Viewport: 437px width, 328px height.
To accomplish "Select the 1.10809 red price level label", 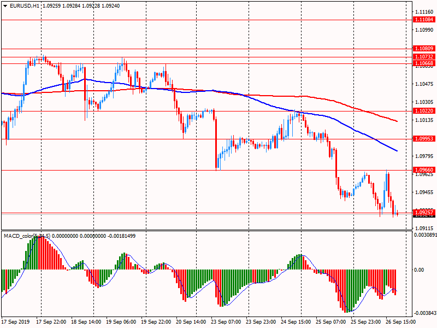I will (424, 49).
